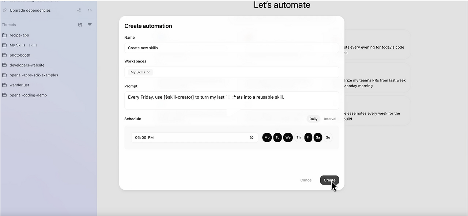This screenshot has height=216, width=468.
Task: Click the photobooth folder icon
Action: 4,55
